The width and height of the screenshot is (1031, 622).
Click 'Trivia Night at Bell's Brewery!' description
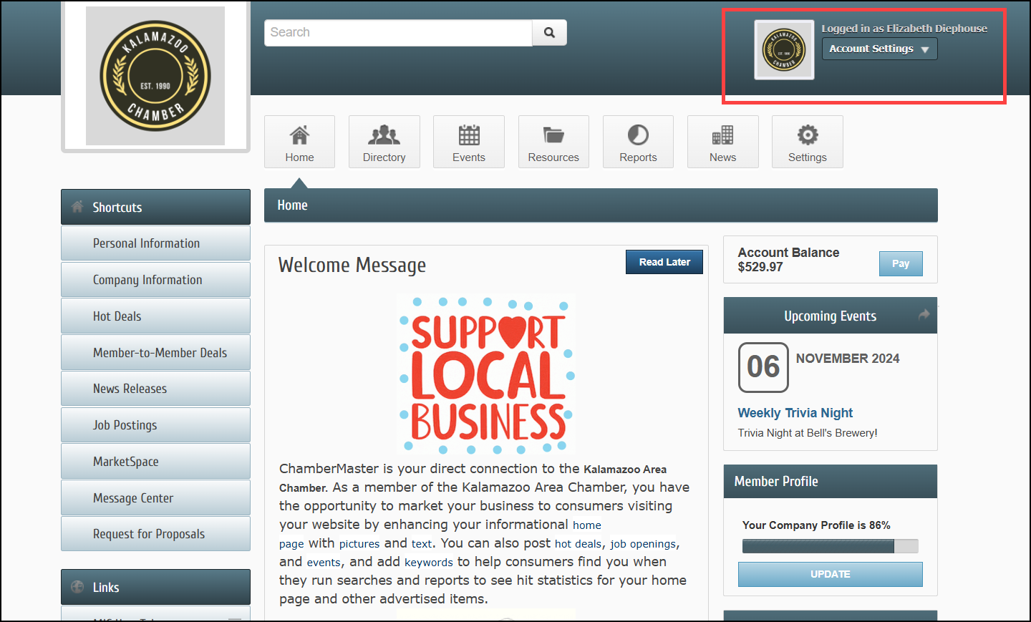coord(808,433)
